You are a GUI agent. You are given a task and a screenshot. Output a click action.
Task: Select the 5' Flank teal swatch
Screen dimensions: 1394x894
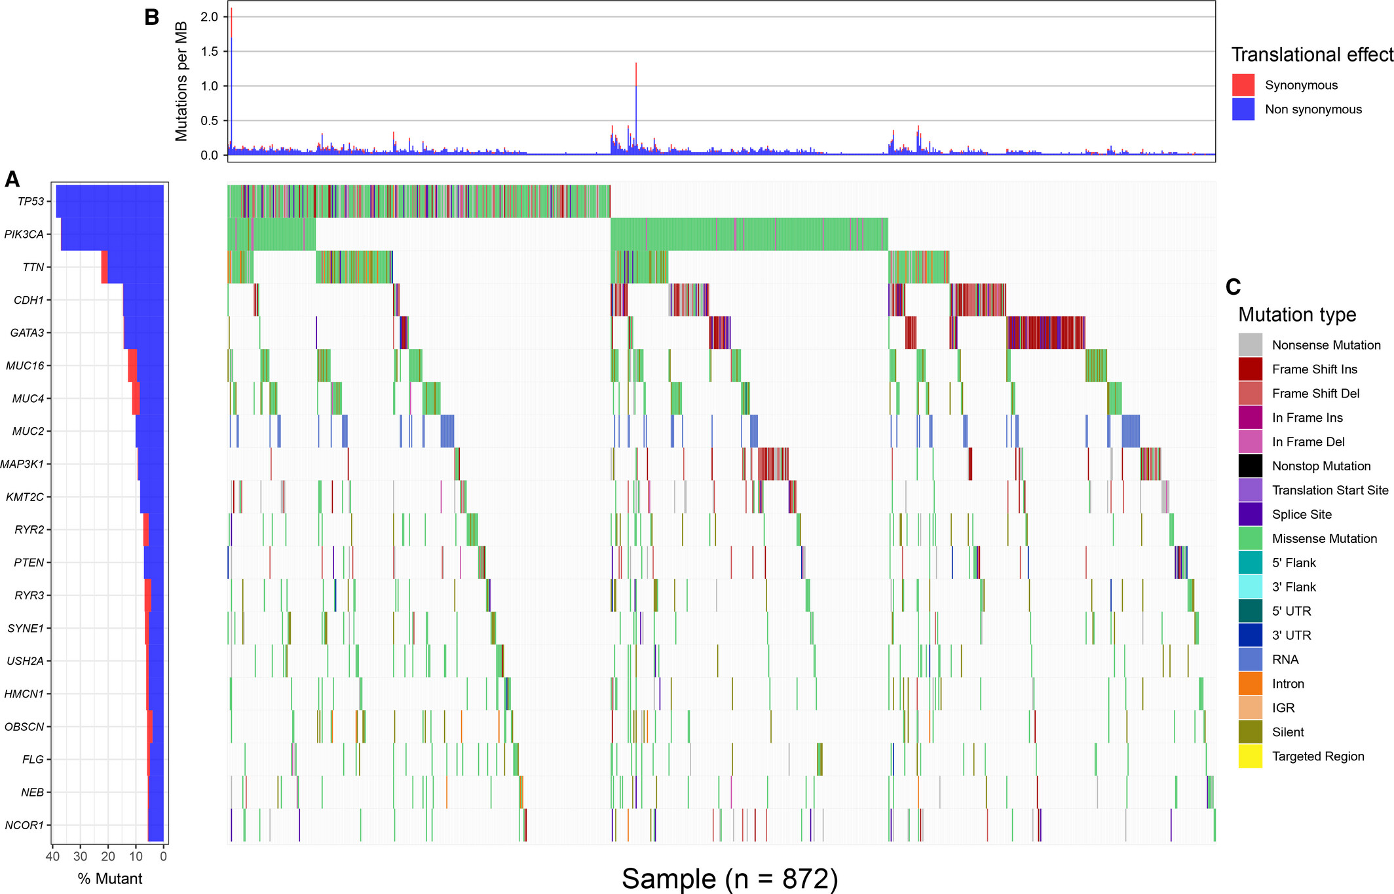pyautogui.click(x=1250, y=563)
